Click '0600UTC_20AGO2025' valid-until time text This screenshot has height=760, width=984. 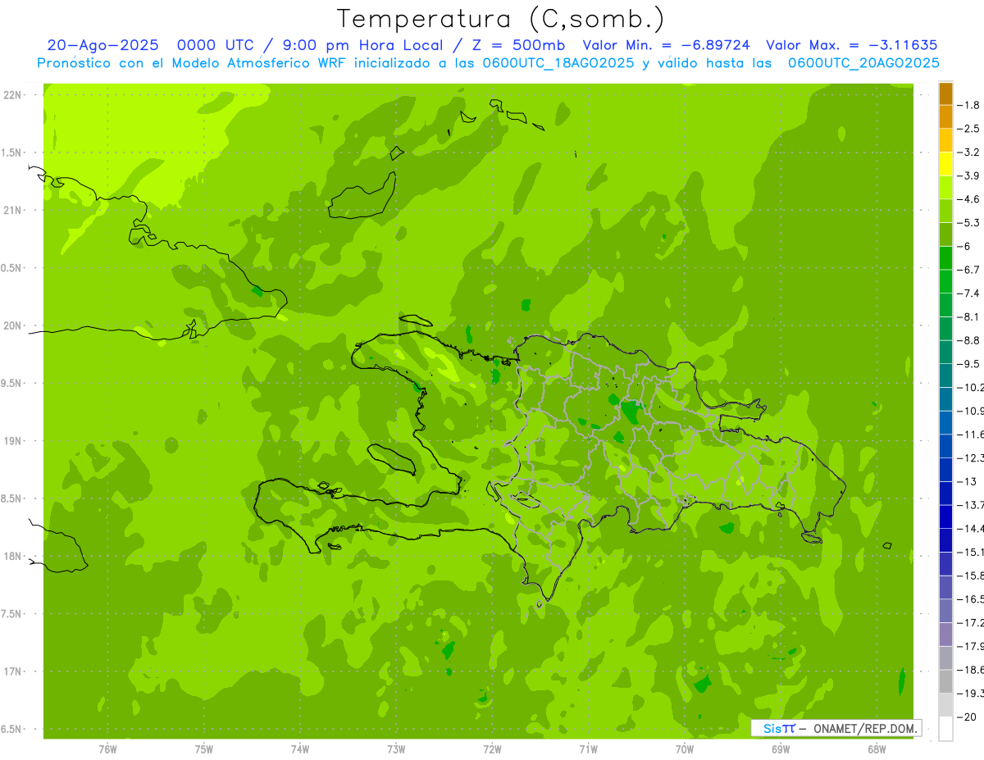tap(863, 62)
